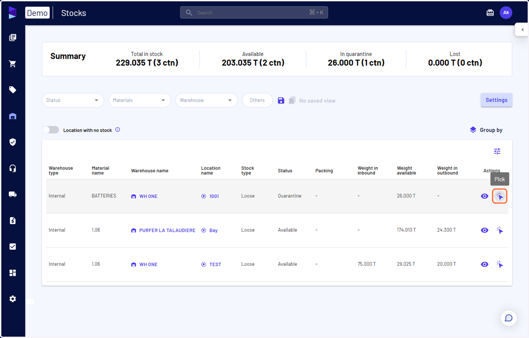Click the info icon beside no stock label
This screenshot has width=529, height=338.
coord(118,130)
